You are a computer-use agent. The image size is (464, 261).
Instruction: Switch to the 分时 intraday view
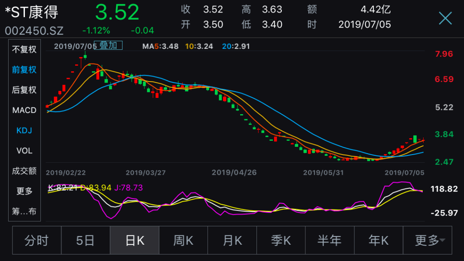37,240
